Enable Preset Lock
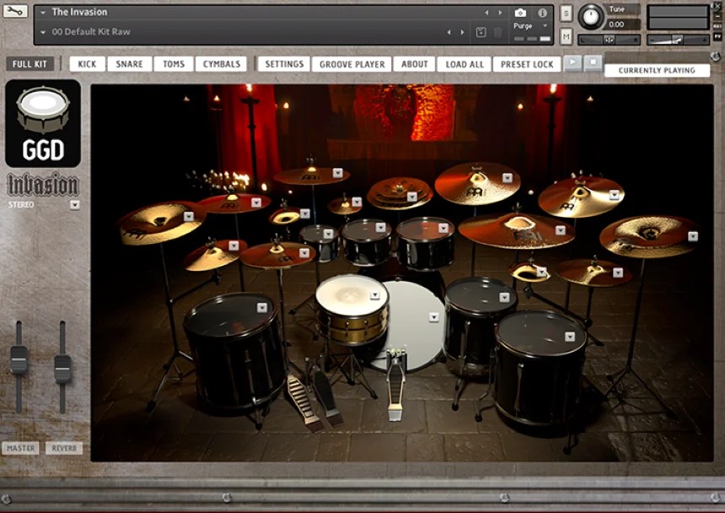This screenshot has width=725, height=513. tap(526, 63)
